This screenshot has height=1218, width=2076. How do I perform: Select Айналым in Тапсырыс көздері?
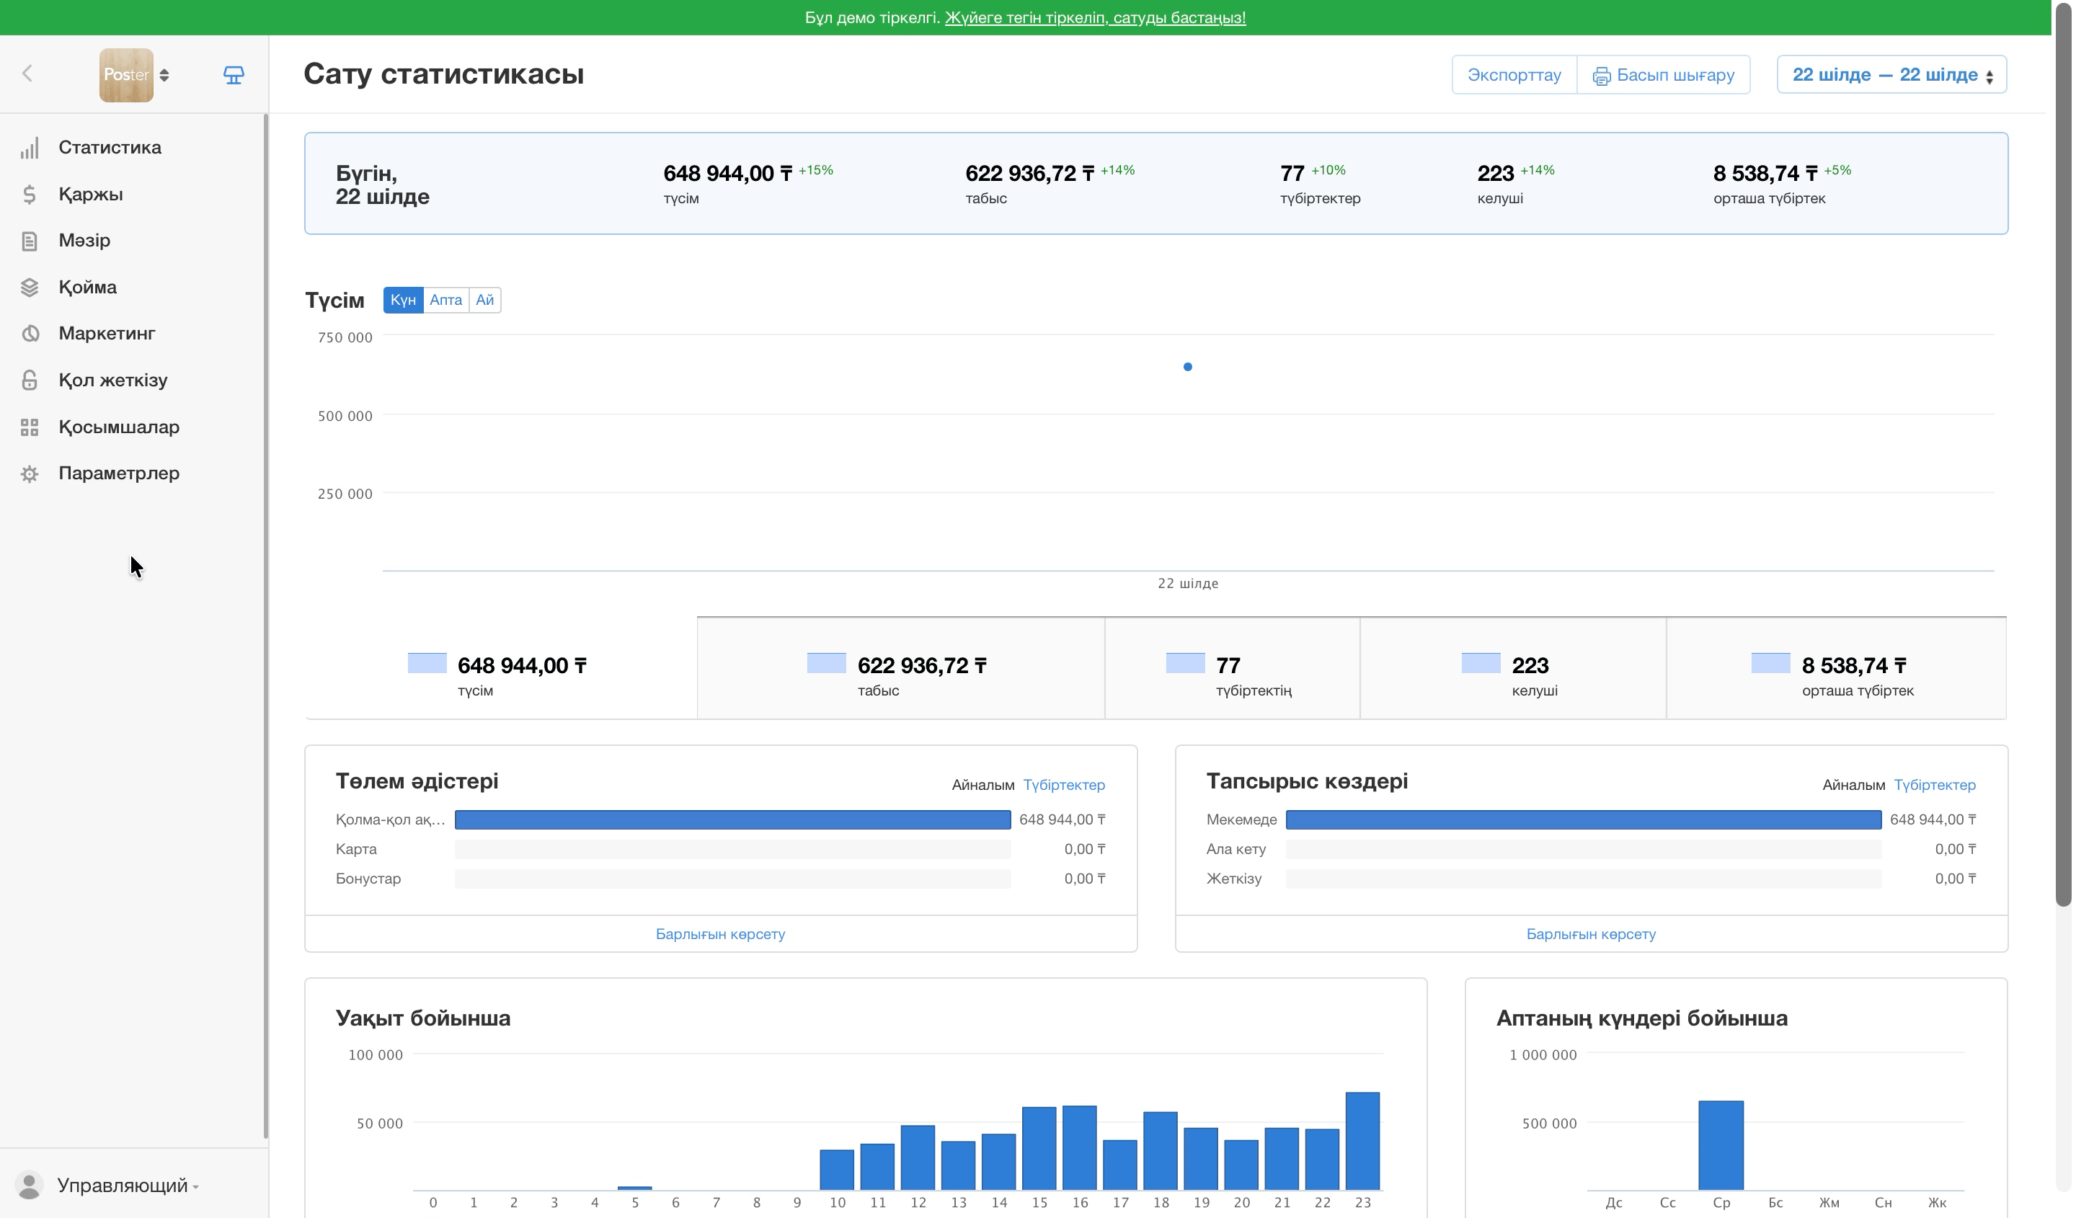pyautogui.click(x=1853, y=785)
